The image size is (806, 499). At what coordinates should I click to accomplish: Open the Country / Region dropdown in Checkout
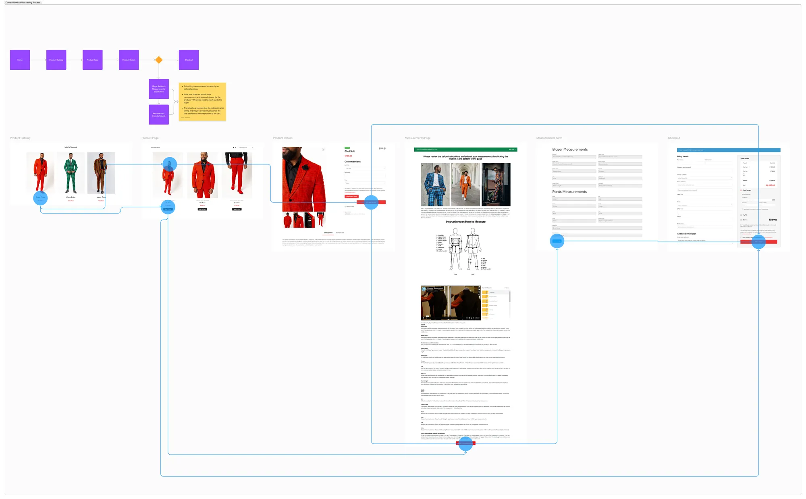coord(704,178)
